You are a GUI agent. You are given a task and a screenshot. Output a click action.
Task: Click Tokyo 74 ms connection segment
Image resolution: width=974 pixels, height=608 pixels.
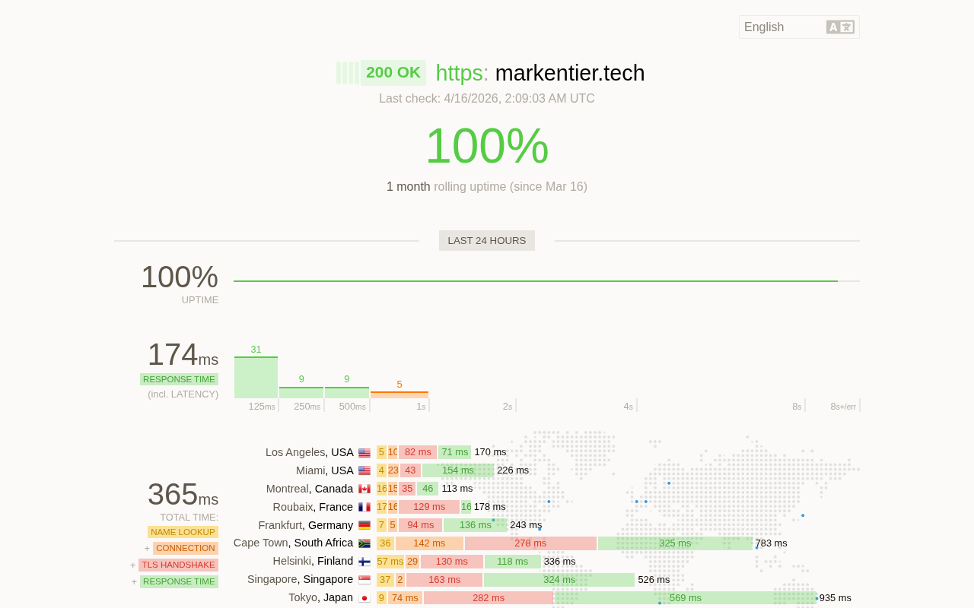(405, 598)
